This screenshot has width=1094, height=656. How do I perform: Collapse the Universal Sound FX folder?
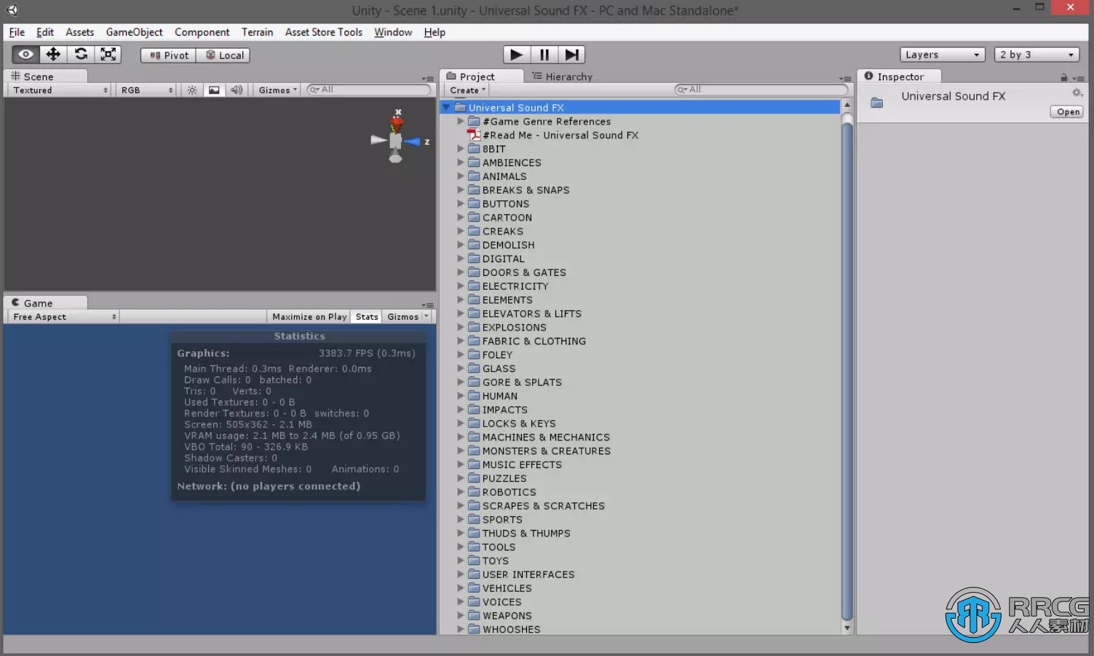pos(446,107)
